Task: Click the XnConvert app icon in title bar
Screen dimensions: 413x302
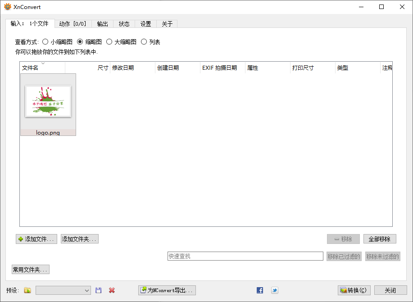Action: point(7,7)
